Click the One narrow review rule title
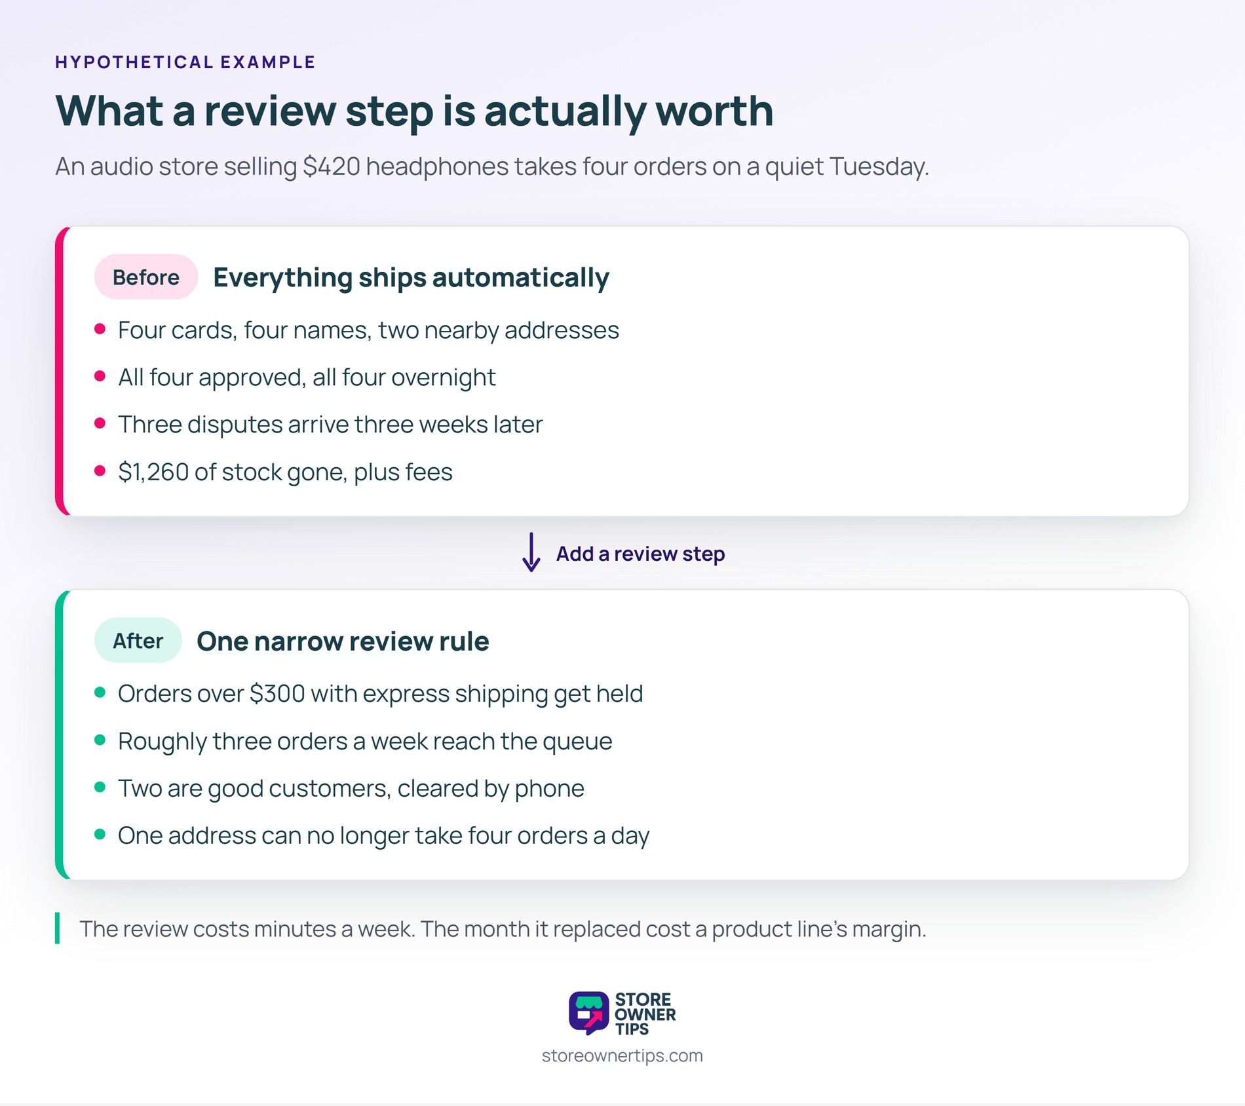The height and width of the screenshot is (1106, 1245). (343, 641)
